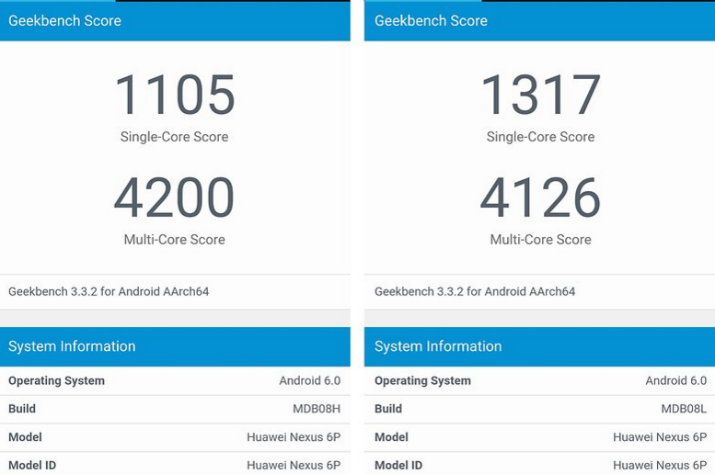Click the Model row's Huawei Nexus 6P in MDB08L panel
Image resolution: width=715 pixels, height=474 pixels.
click(x=660, y=437)
